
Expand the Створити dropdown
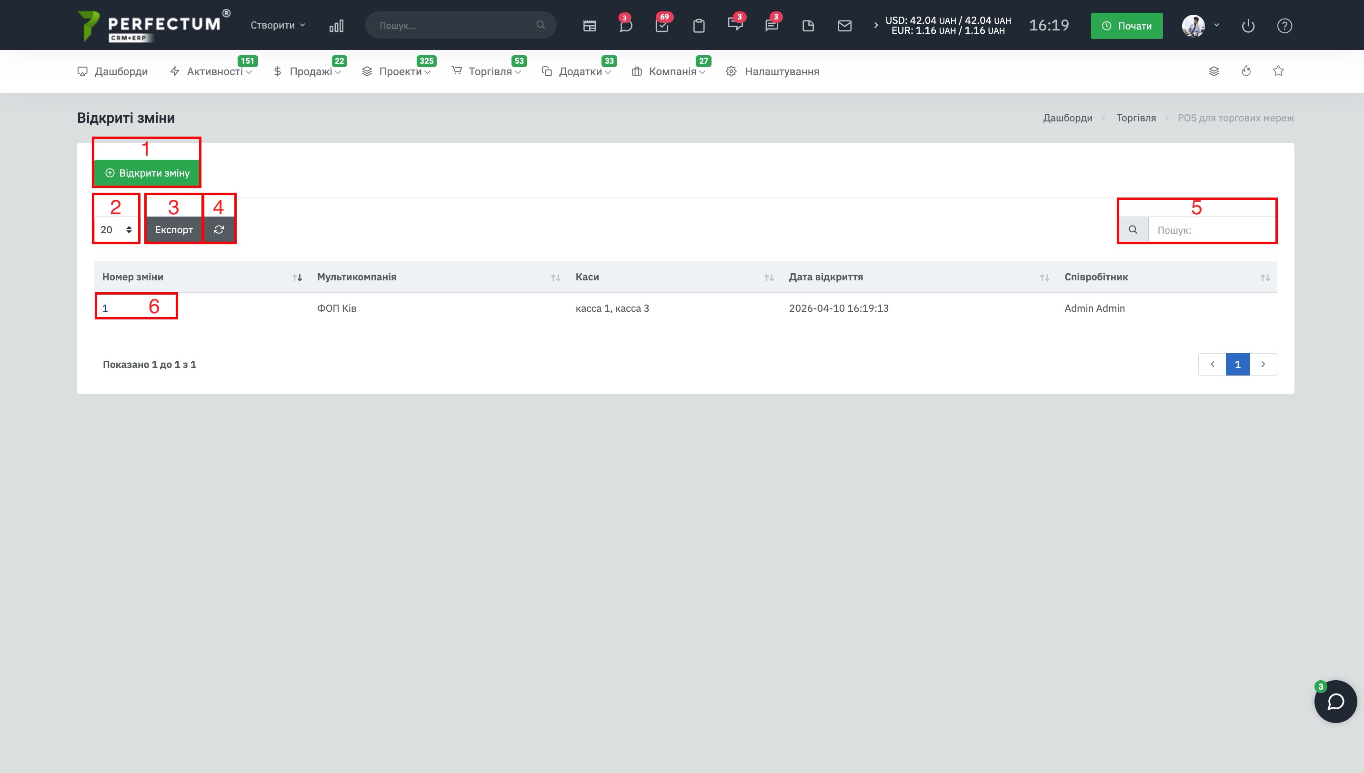[x=277, y=26]
